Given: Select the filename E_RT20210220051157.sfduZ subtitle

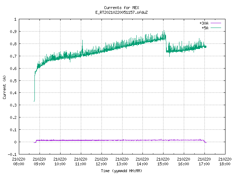Looking at the screenshot, I should coord(121,12).
